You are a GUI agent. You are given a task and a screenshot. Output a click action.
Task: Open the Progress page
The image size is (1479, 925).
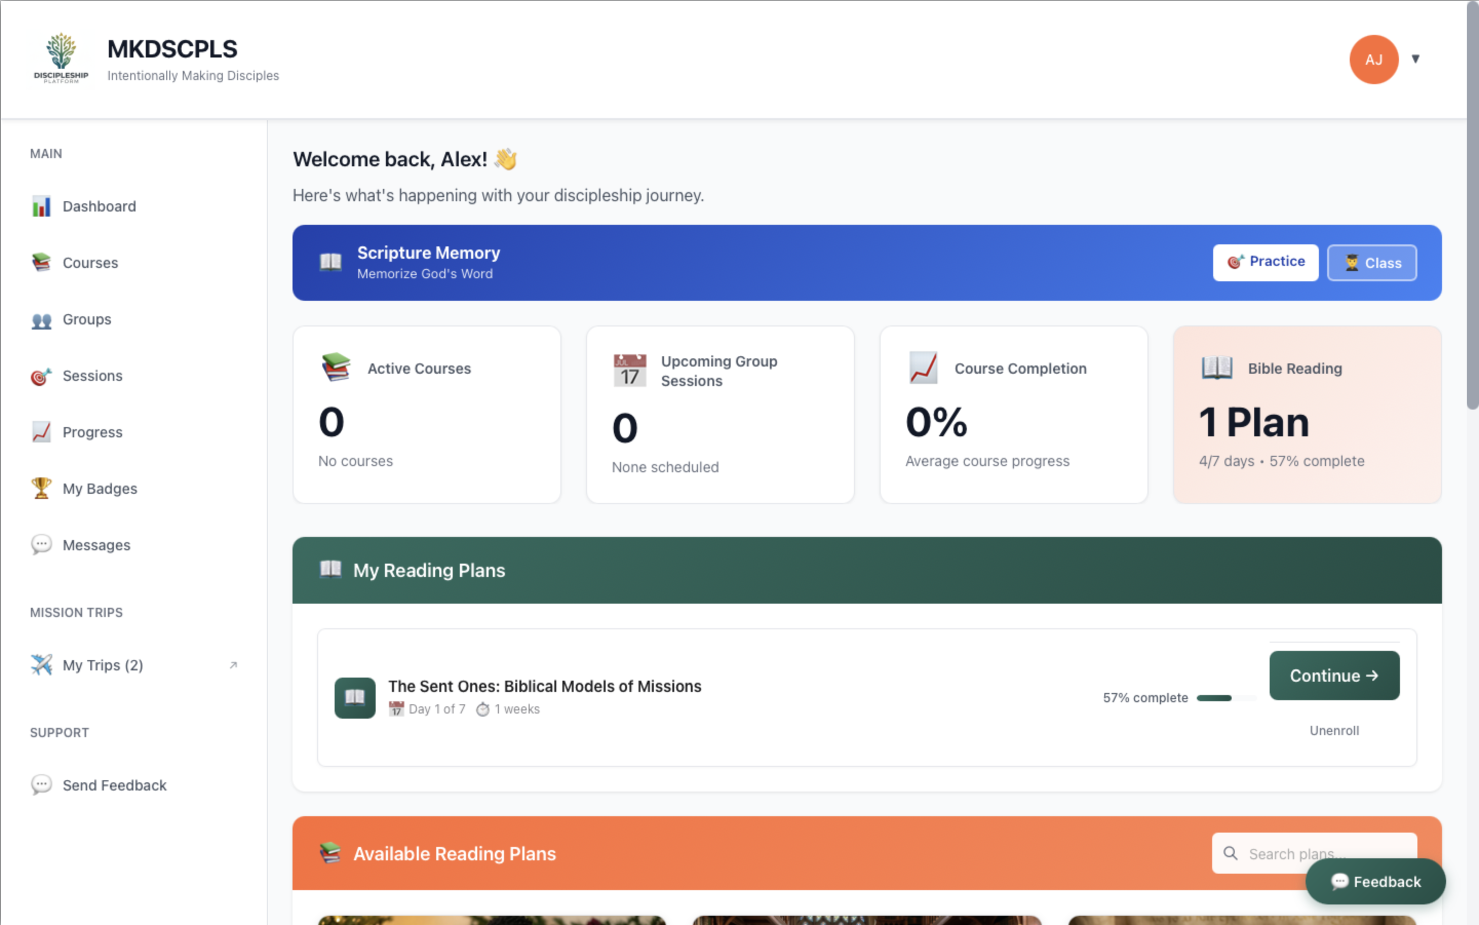coord(92,431)
